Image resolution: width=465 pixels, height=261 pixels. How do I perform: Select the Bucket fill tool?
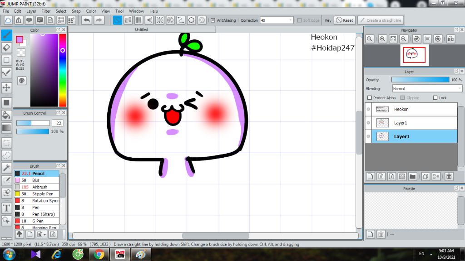point(6,115)
